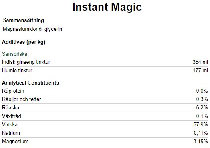Select the Sammansättning heading
Image resolution: width=210 pixels, height=148 pixels.
point(24,20)
